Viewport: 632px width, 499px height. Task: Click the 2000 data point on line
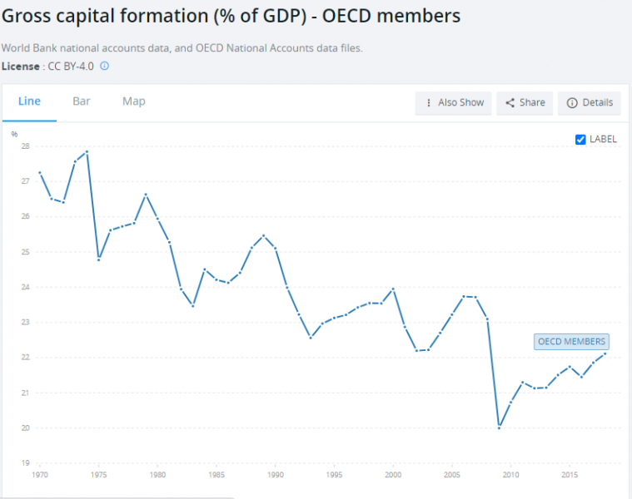(392, 289)
